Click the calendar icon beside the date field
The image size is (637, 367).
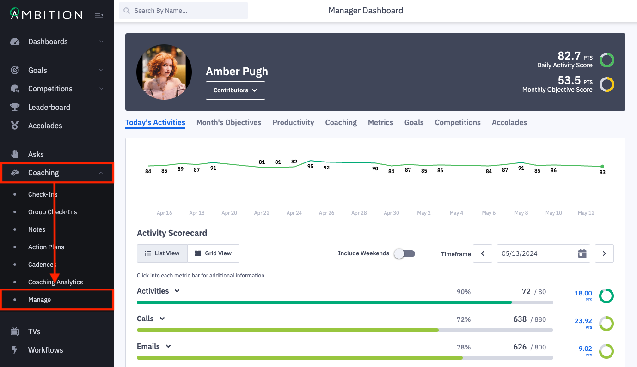point(582,253)
